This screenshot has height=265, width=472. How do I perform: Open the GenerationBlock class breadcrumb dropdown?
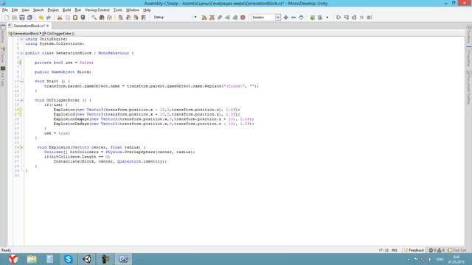click(x=24, y=34)
